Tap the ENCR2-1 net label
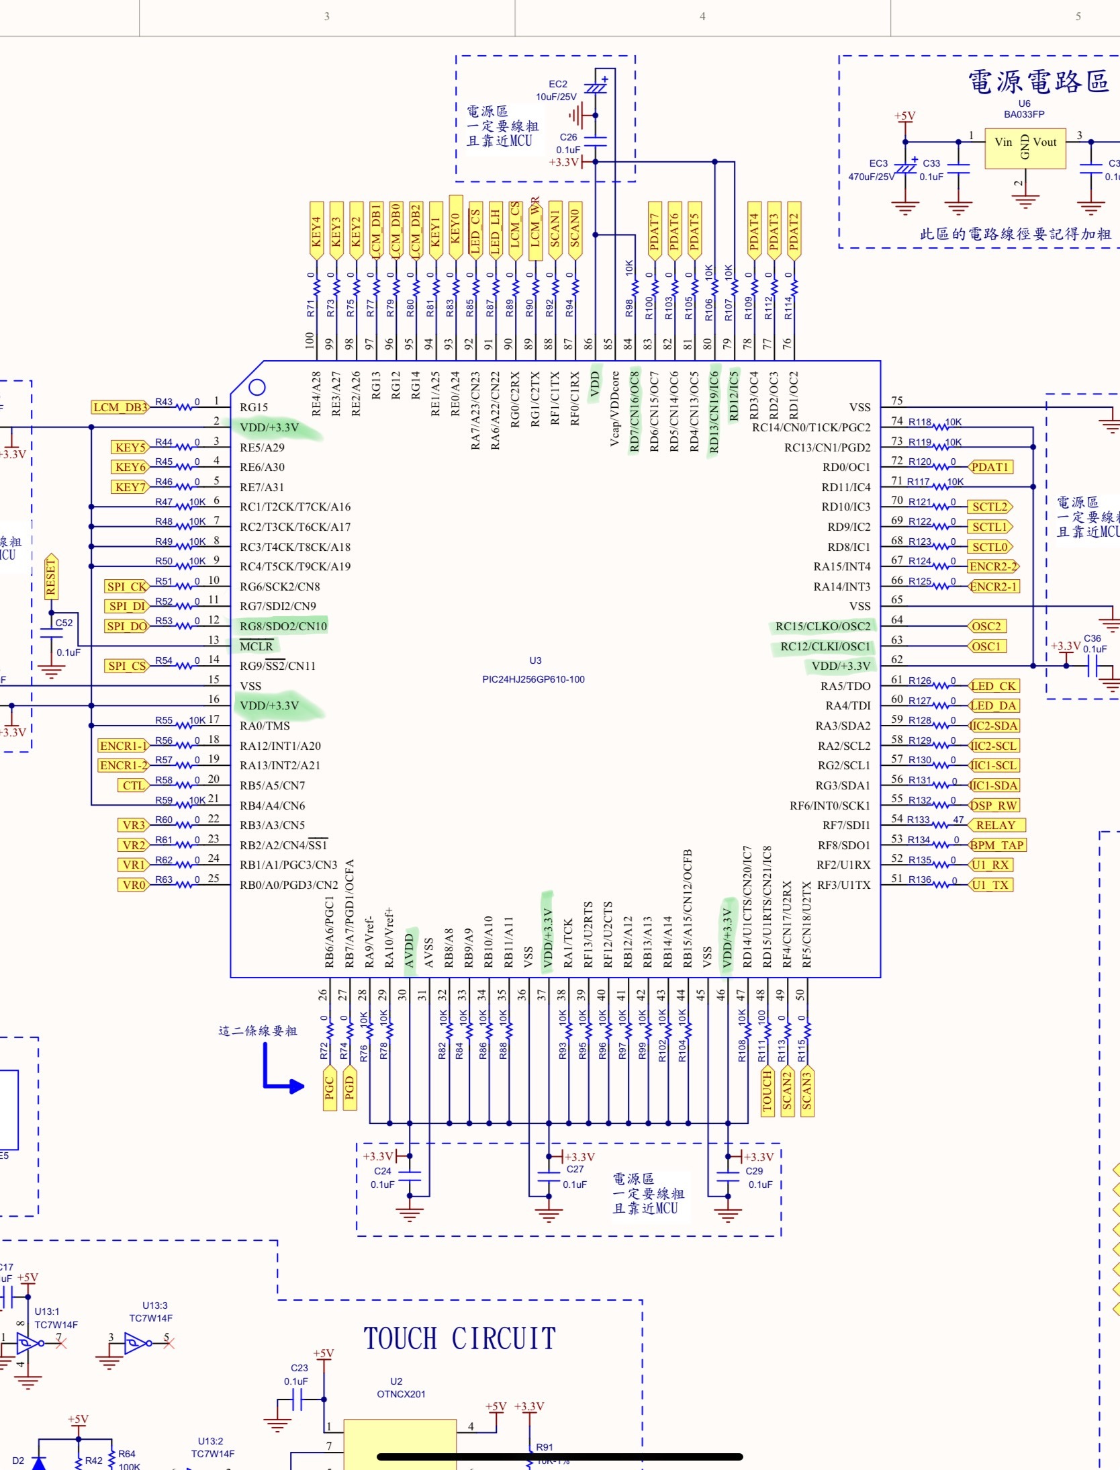Screen dimensions: 1120x1470 994,587
